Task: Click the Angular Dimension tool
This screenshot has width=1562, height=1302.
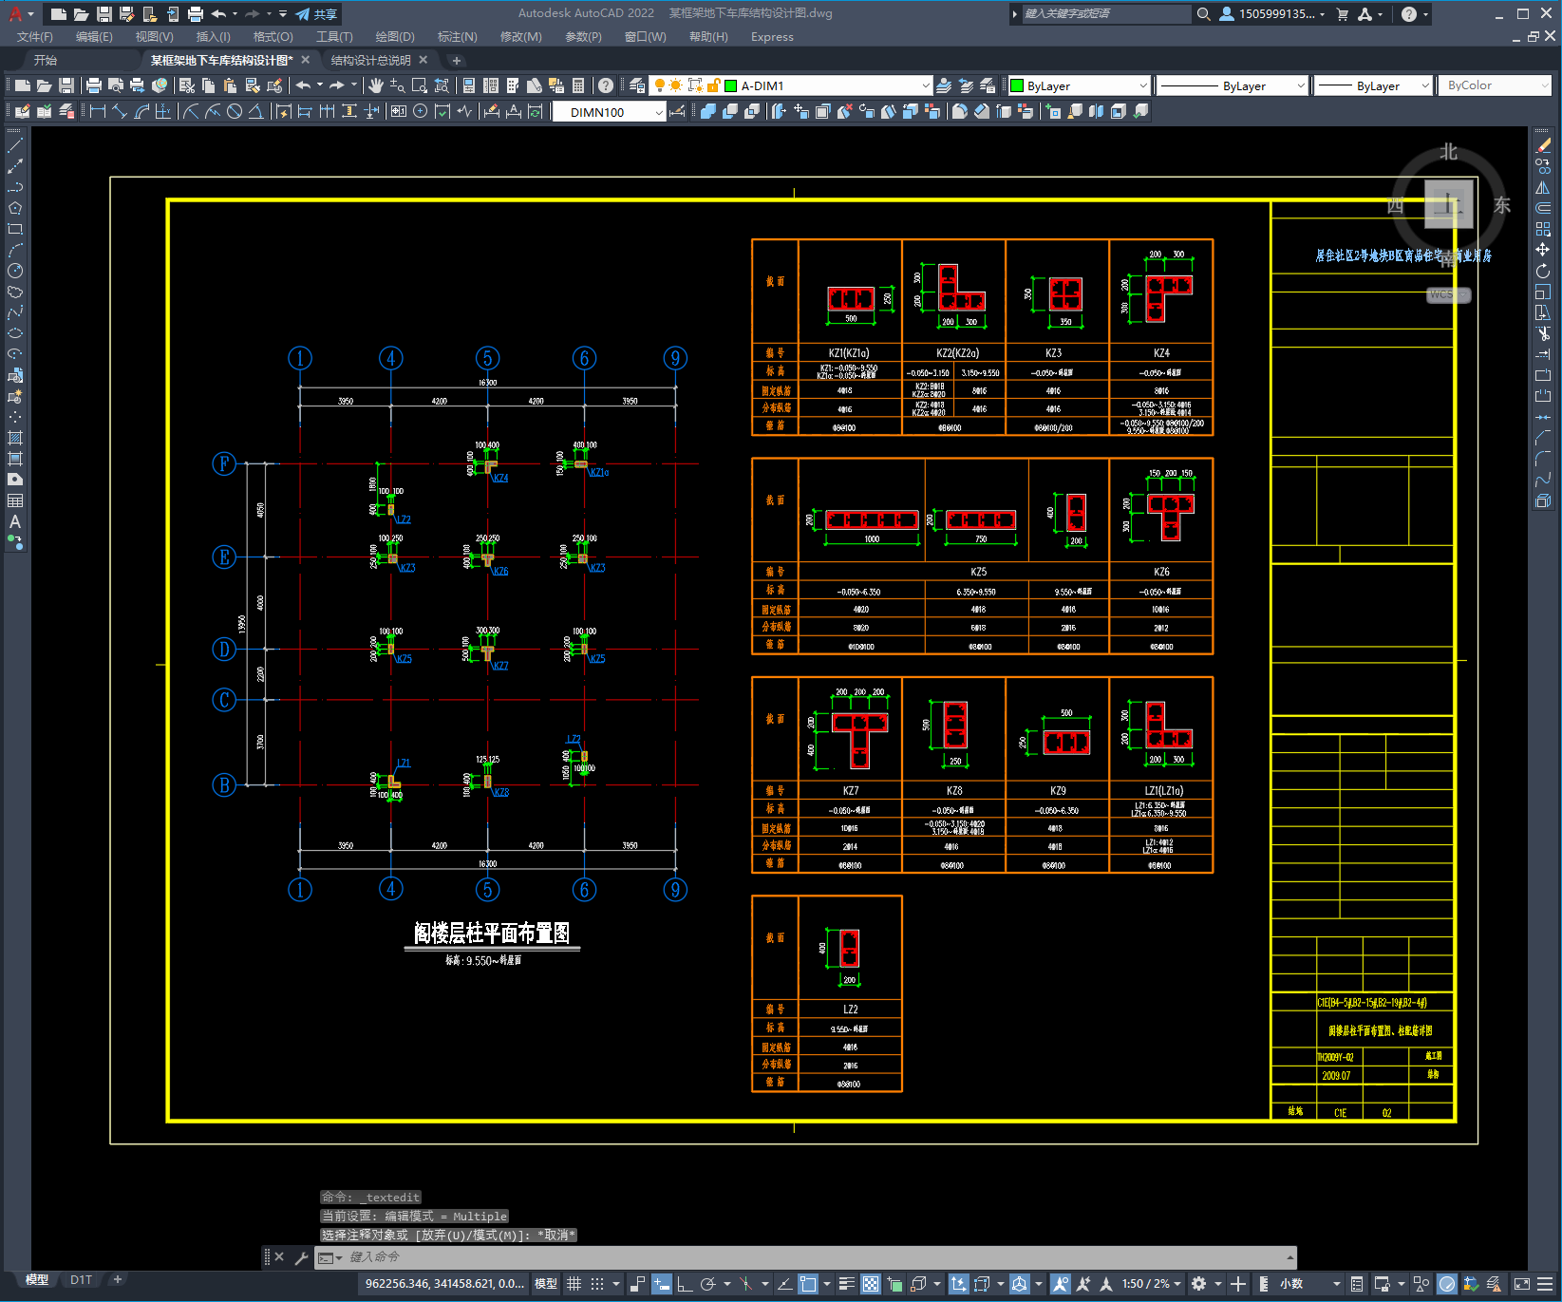Action: [x=256, y=111]
